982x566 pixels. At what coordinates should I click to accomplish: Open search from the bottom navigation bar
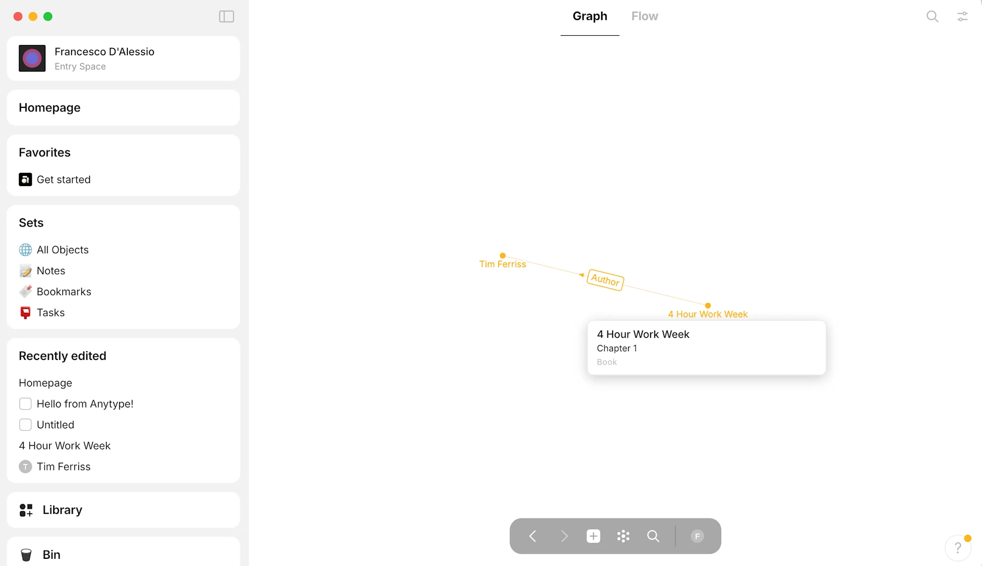pyautogui.click(x=653, y=536)
